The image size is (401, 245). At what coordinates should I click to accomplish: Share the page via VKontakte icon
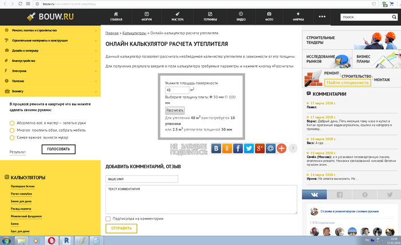click(217, 148)
